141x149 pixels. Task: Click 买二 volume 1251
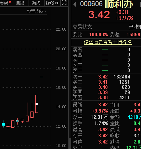tap(124, 82)
